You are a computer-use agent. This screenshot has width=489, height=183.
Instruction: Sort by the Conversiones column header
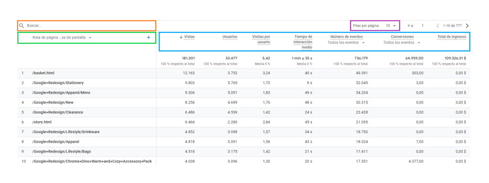(x=402, y=37)
